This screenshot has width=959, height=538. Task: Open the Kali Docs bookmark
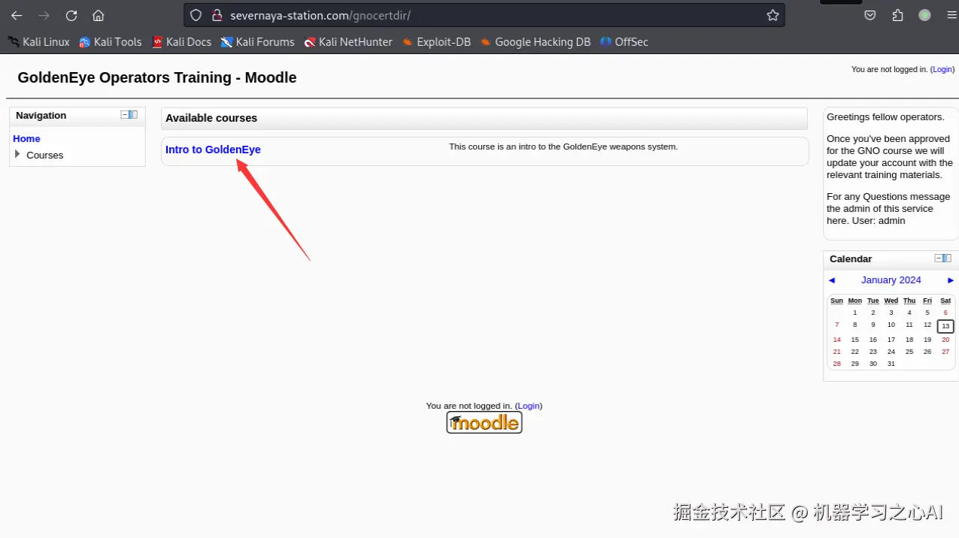pos(181,42)
